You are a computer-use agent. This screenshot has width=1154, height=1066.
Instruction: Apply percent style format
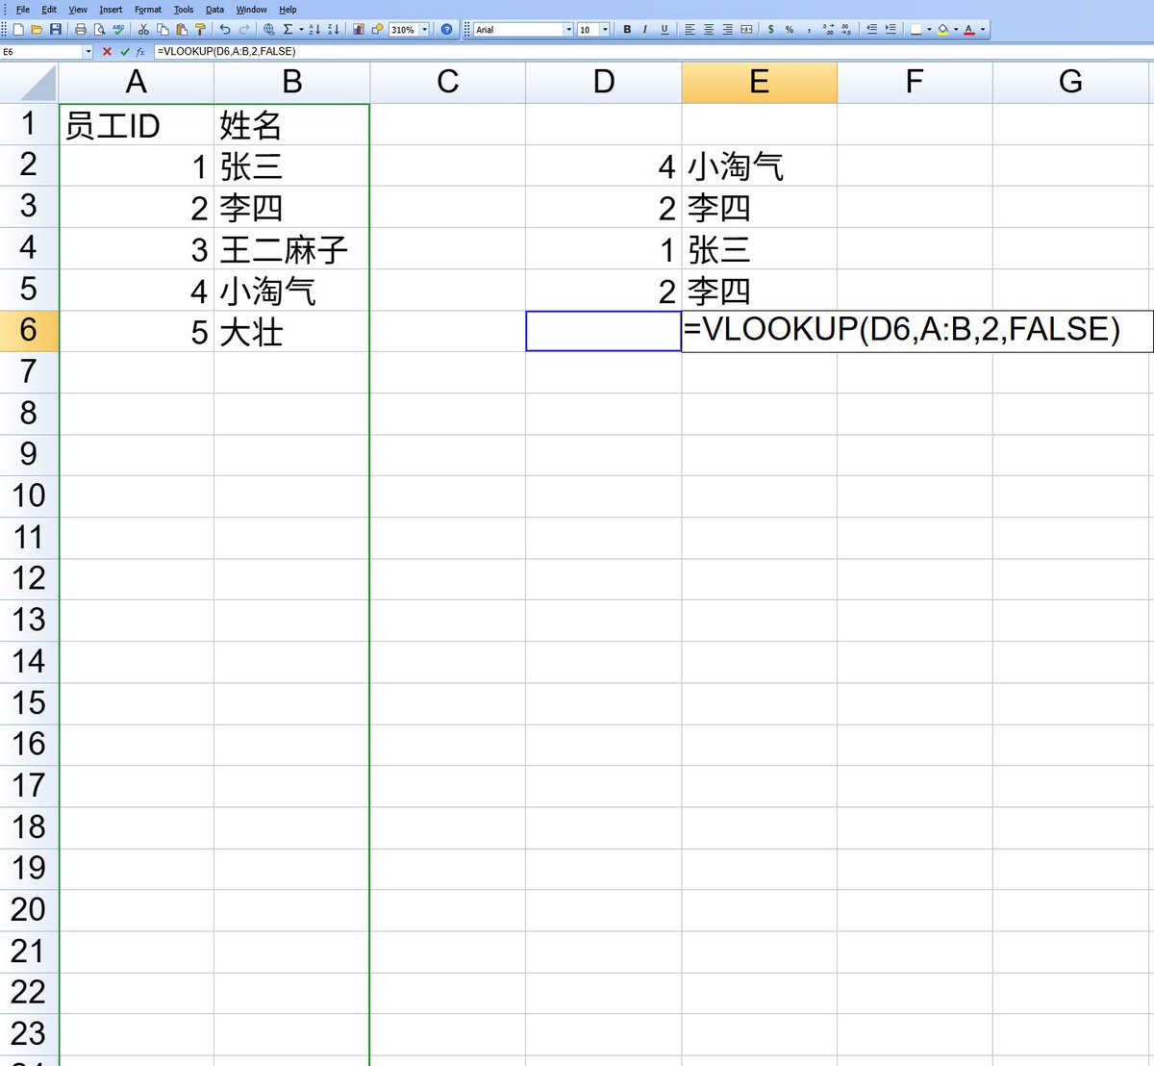point(790,30)
